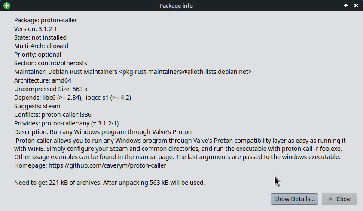Image resolution: width=363 pixels, height=211 pixels.
Task: Click the green plus window menu icon
Action: pyautogui.click(x=6, y=6)
